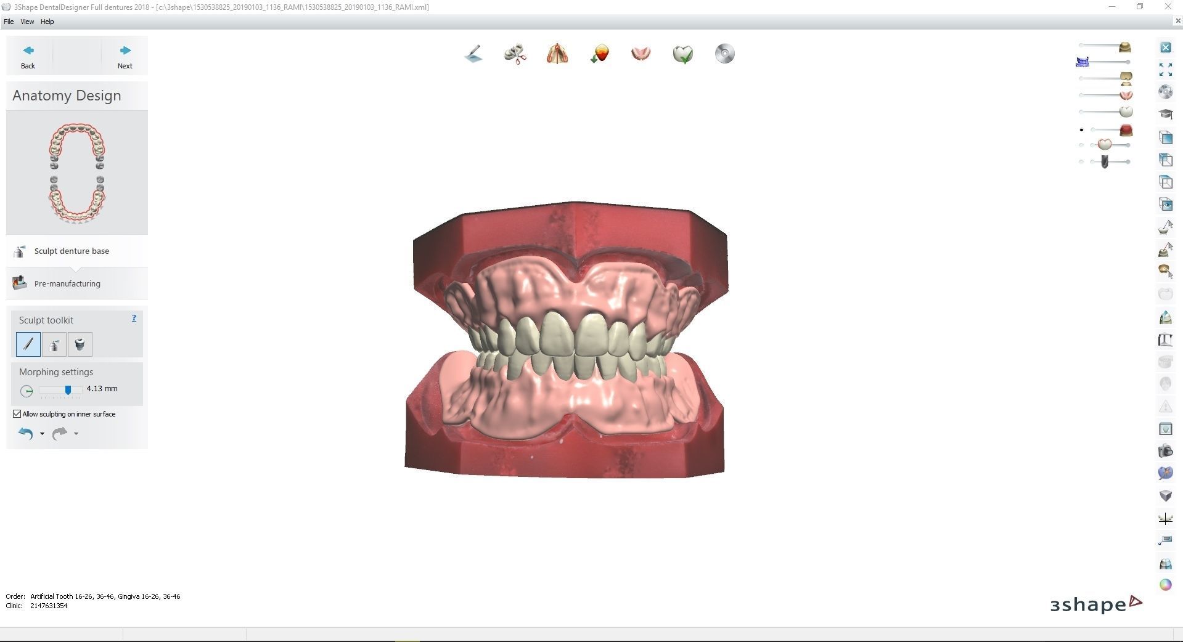Adjust the pink gingiva visibility slider
The width and height of the screenshot is (1183, 642).
coord(1126,95)
